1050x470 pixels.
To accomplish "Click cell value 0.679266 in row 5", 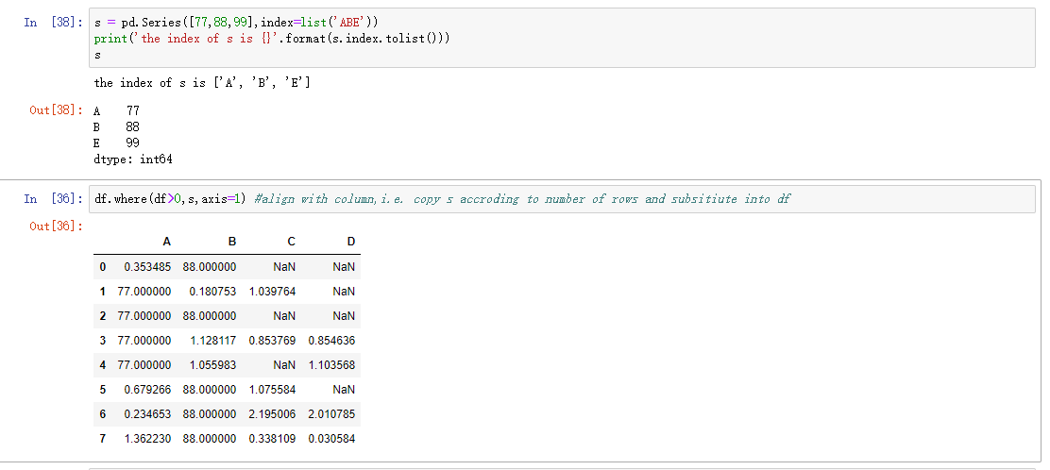I will (x=147, y=390).
